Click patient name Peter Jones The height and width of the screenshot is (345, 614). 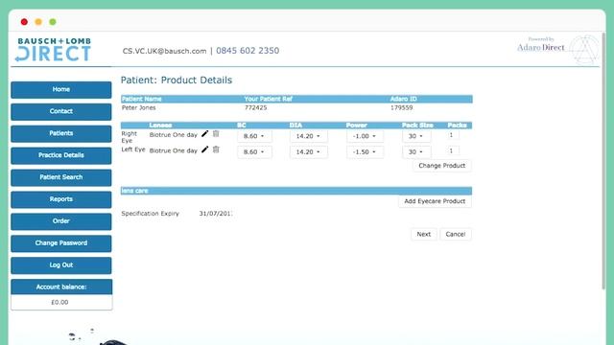tap(138, 107)
